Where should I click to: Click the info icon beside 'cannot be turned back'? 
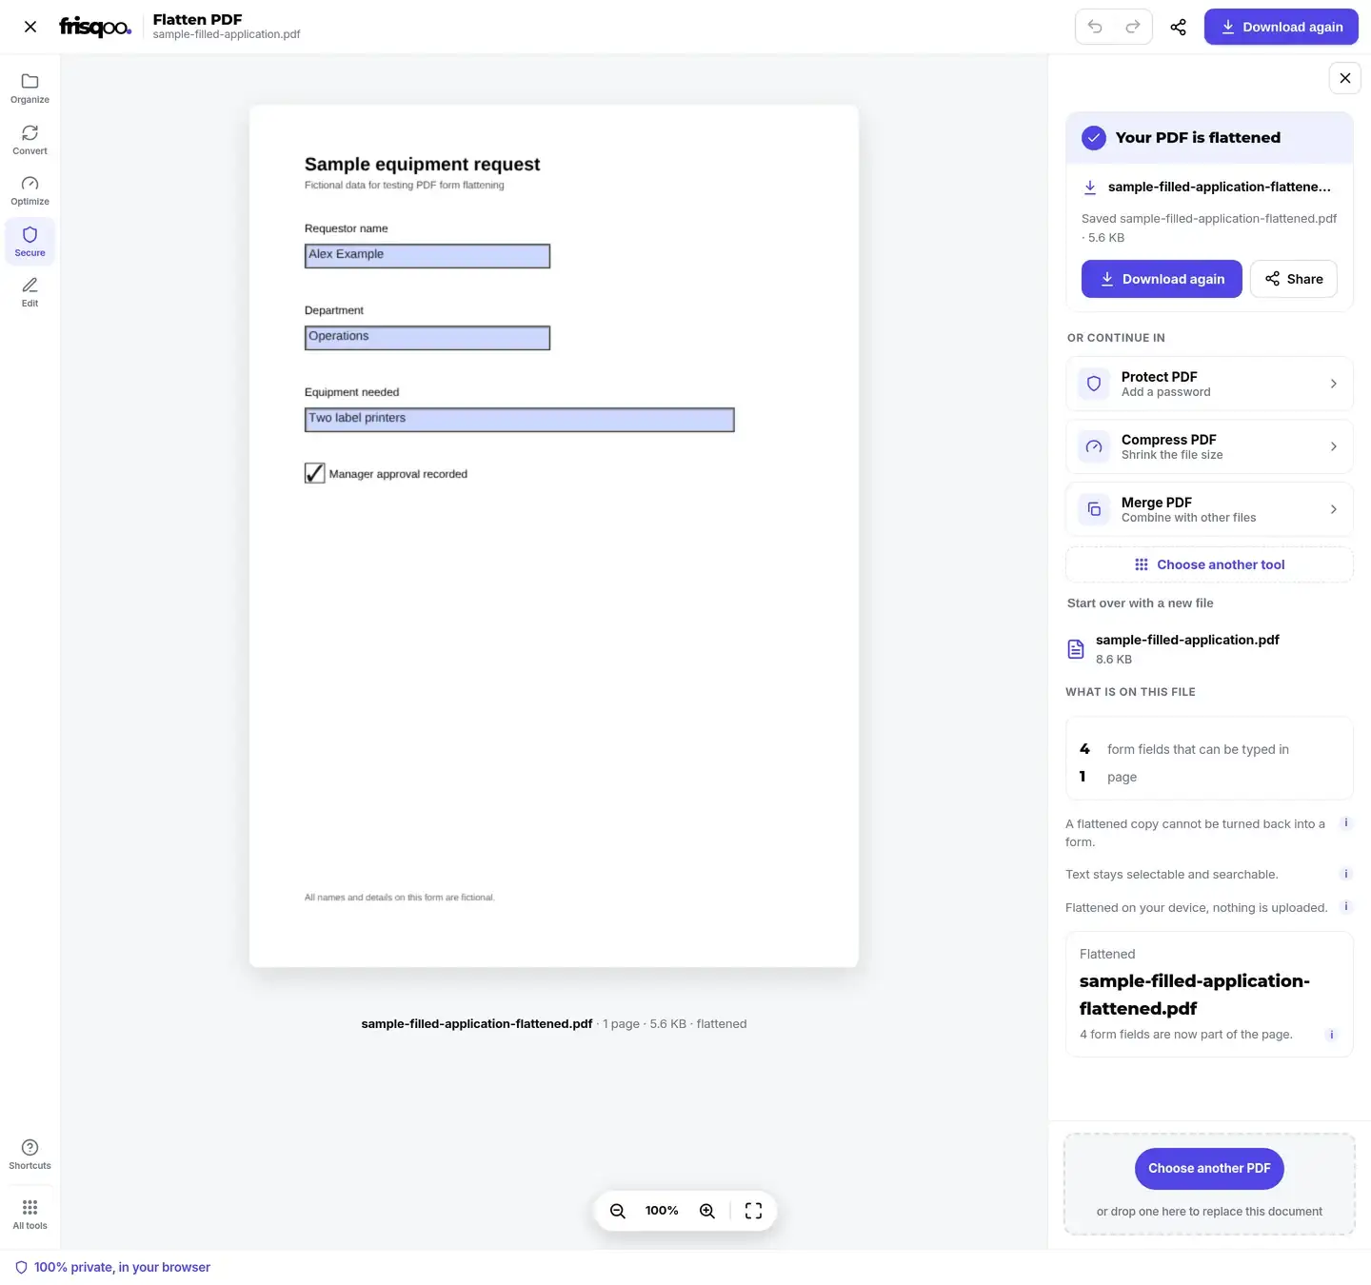(1346, 822)
